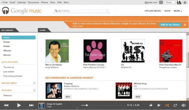The image size is (189, 110).
Task: Click Add to my library button
Action: [x=170, y=25]
